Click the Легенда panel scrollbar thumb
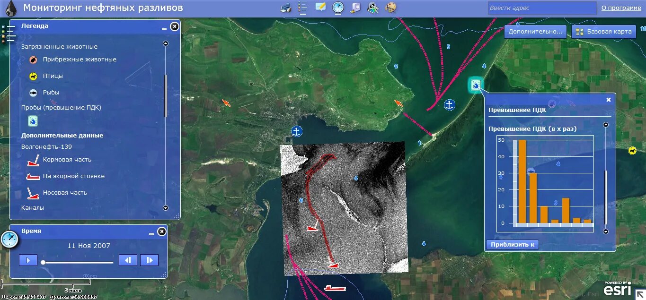This screenshot has width=646, height=300. pos(166,96)
